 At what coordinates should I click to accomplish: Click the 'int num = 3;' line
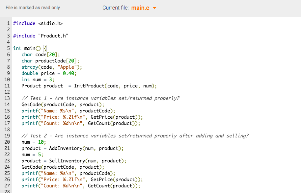38,80
